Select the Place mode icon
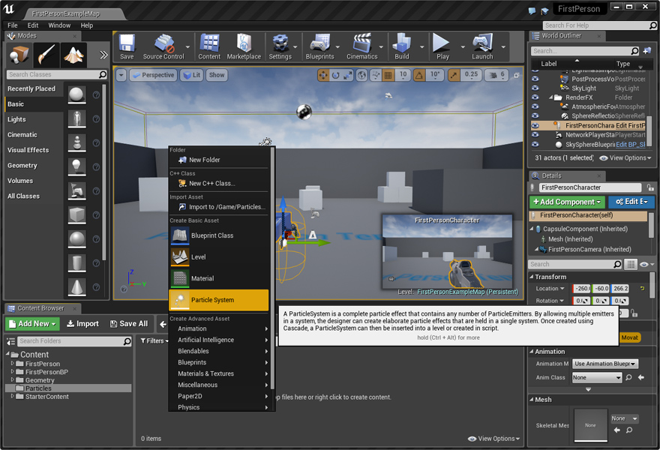660x450 pixels. [19, 55]
